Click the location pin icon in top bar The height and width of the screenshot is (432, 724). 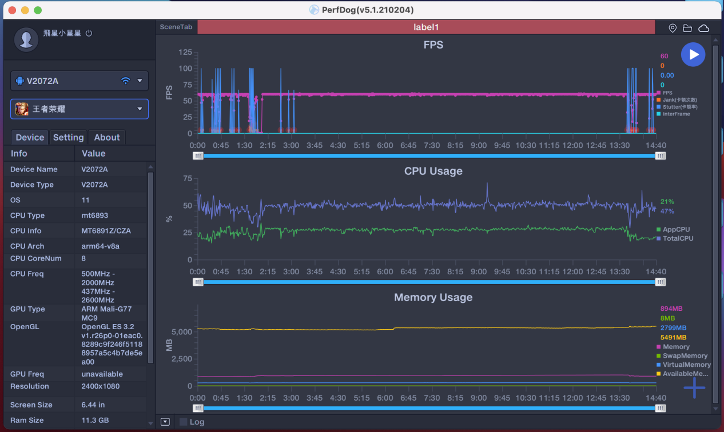click(673, 28)
